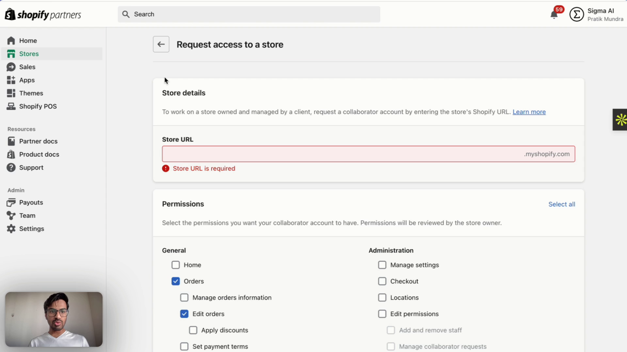This screenshot has width=627, height=352.
Task: Check the Manage settings checkbox
Action: [x=382, y=265]
